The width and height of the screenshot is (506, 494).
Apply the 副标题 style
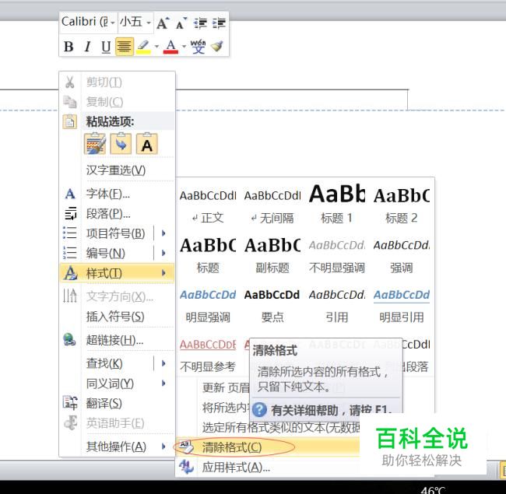[272, 255]
